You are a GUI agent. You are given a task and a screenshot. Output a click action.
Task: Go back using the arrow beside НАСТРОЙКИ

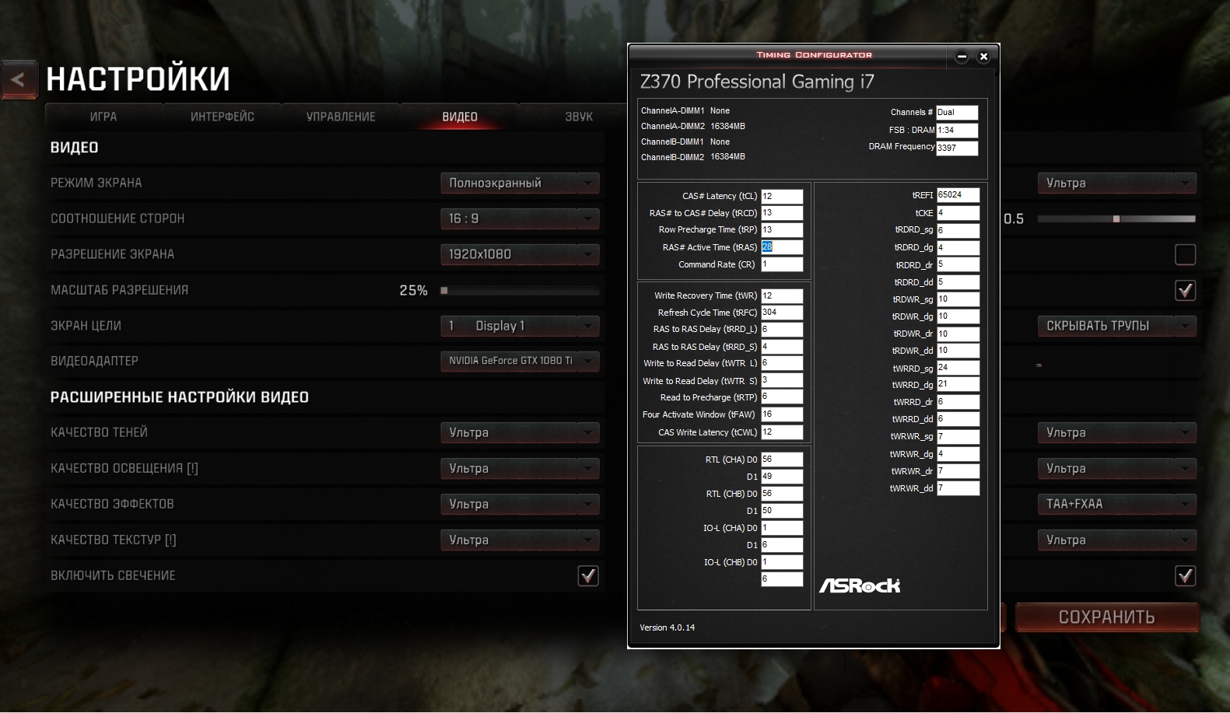pyautogui.click(x=19, y=79)
